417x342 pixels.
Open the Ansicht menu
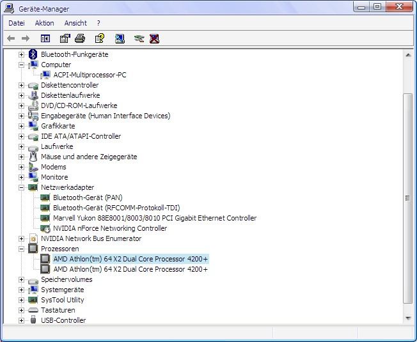coord(75,23)
